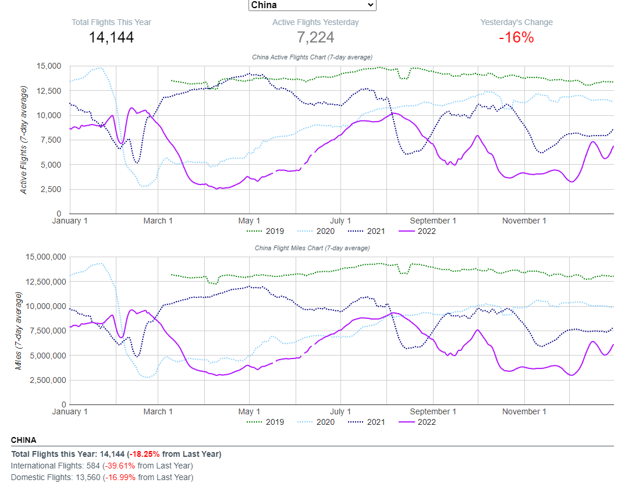Click November 1 label under Active Flights chart
The height and width of the screenshot is (490, 632).
click(524, 221)
